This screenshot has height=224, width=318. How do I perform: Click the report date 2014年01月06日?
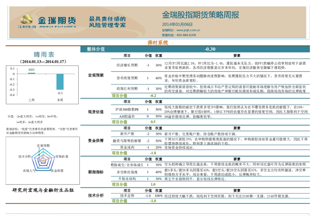(177, 24)
